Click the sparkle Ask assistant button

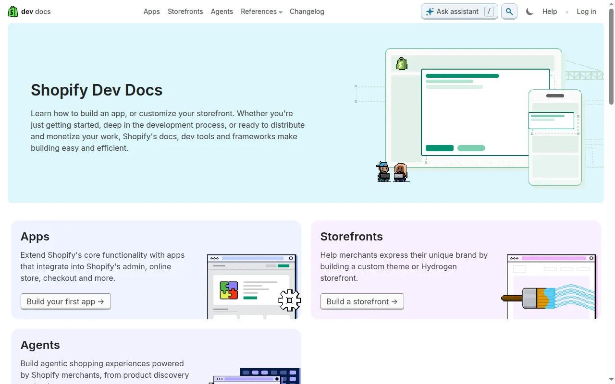pos(459,12)
